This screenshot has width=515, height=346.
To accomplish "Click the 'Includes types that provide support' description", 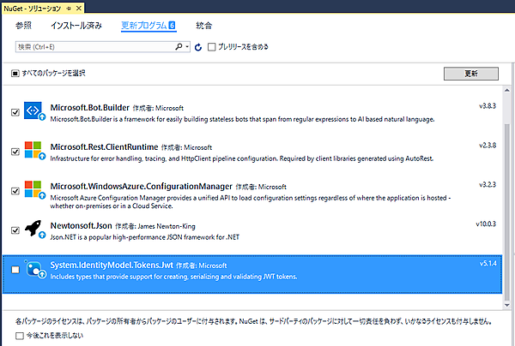I will pyautogui.click(x=173, y=277).
